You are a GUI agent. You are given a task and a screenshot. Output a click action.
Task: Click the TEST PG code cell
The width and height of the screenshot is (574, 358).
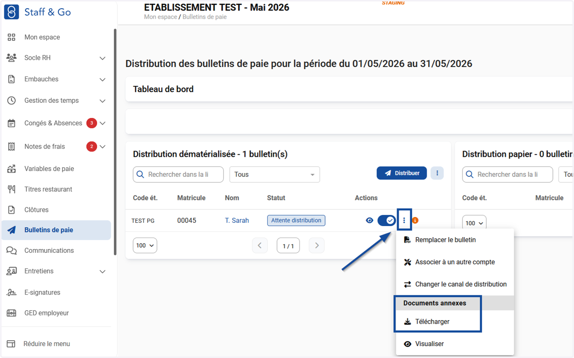tap(143, 220)
